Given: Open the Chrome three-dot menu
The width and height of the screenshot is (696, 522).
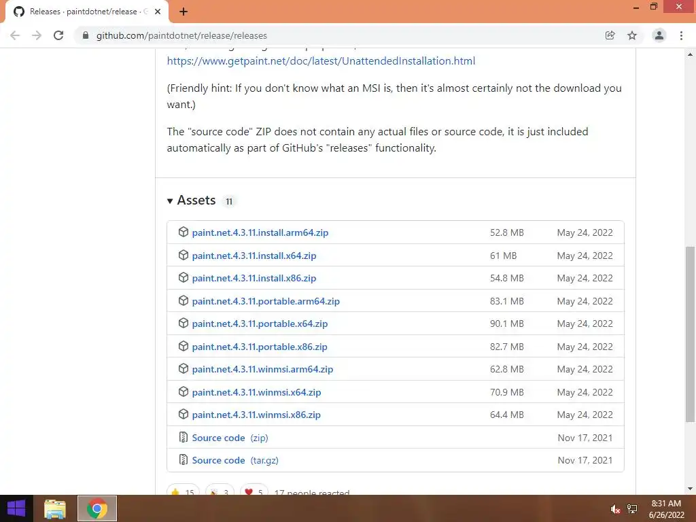Looking at the screenshot, I should (x=681, y=35).
